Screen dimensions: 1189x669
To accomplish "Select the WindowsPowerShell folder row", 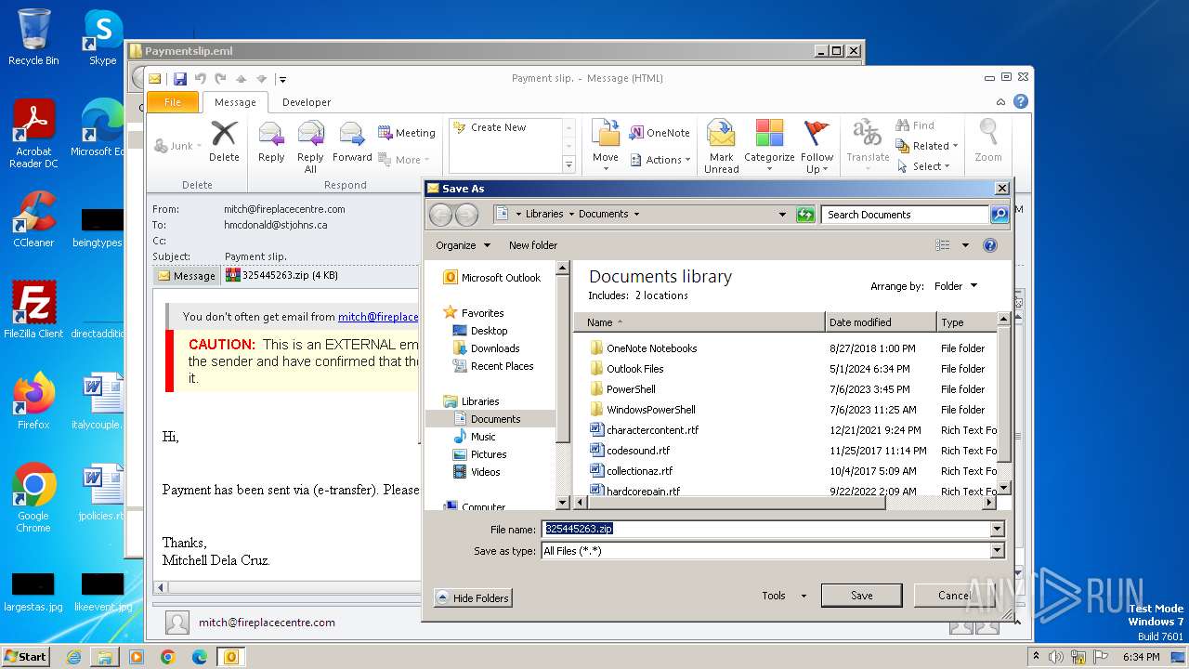I will pyautogui.click(x=642, y=410).
